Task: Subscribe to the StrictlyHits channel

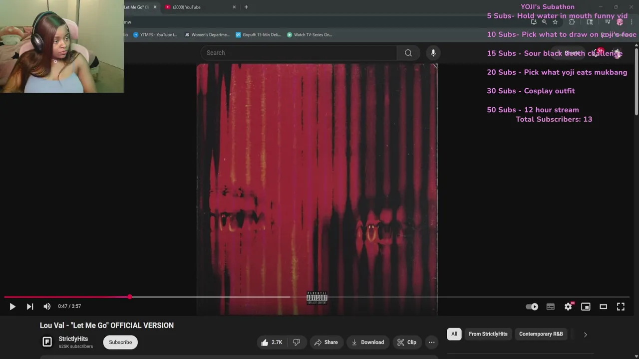Action: 120,342
